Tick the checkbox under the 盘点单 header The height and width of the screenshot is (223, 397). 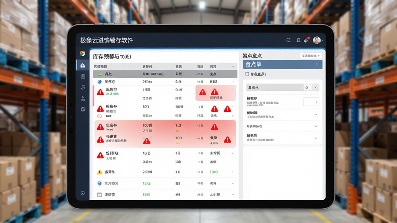tap(247, 74)
